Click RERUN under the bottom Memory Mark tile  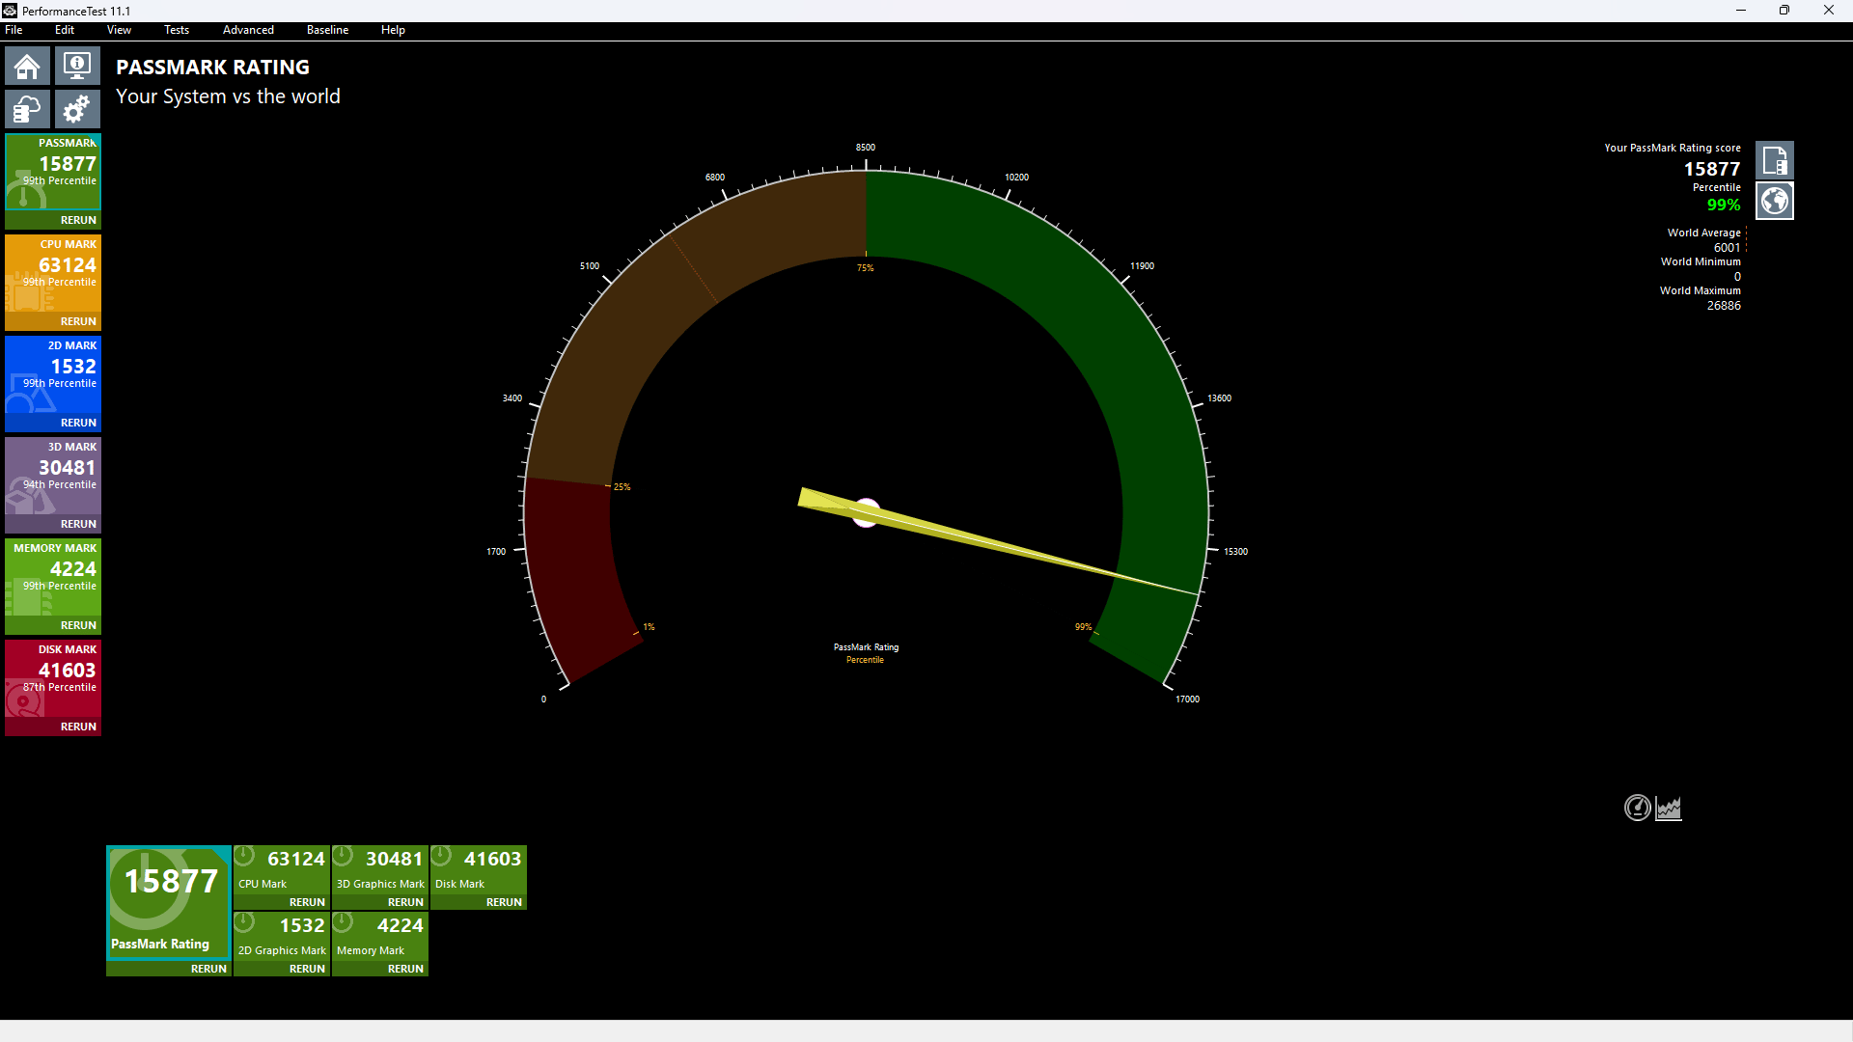tap(405, 969)
